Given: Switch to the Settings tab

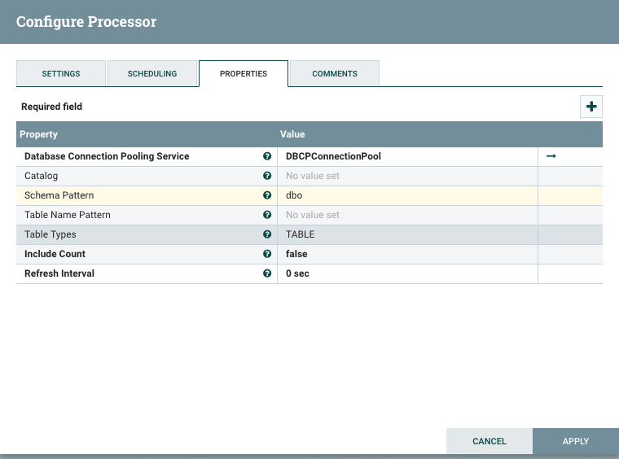Looking at the screenshot, I should (61, 73).
